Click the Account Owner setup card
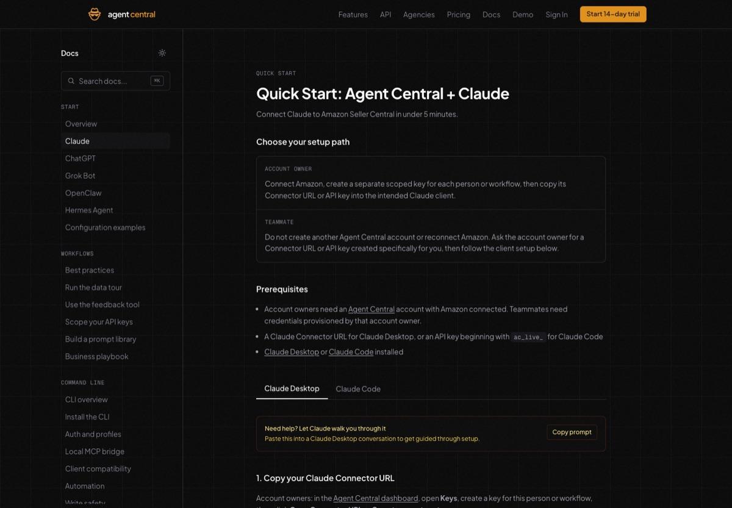 pos(431,183)
